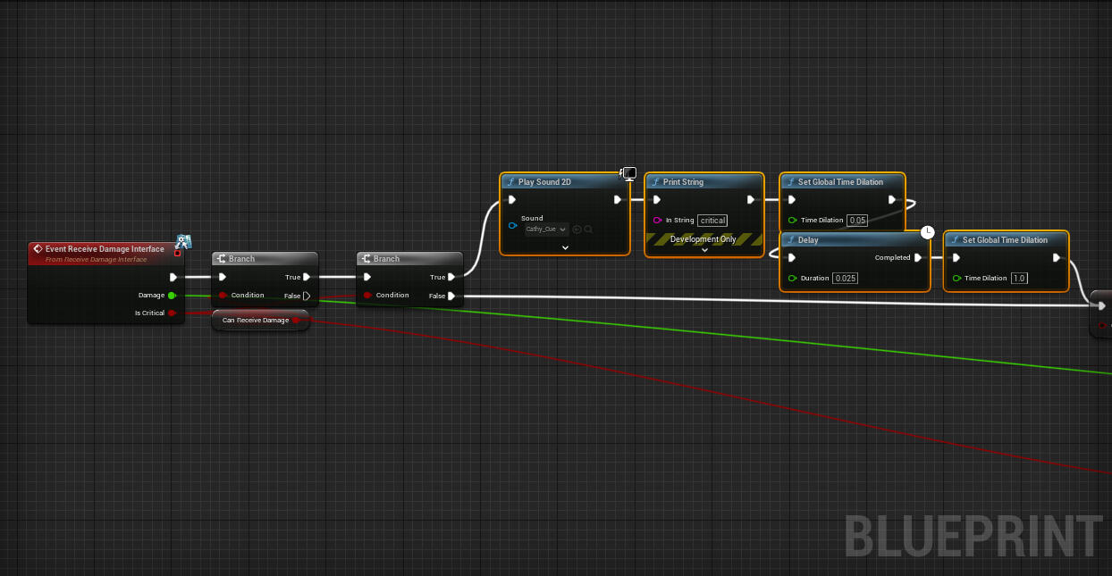Screen dimensions: 1112x576
Task: Expand the Print String node's hidden options
Action: 704,250
